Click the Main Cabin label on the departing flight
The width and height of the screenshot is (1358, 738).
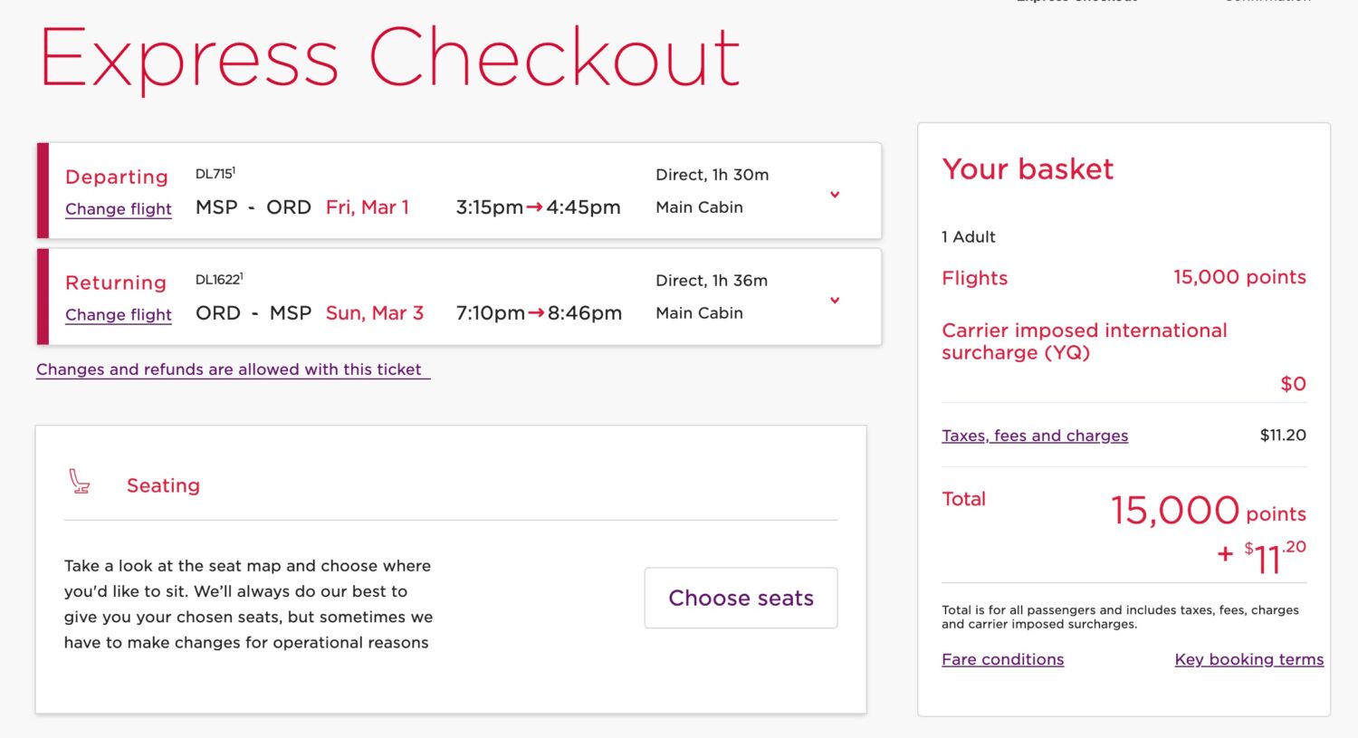[698, 207]
